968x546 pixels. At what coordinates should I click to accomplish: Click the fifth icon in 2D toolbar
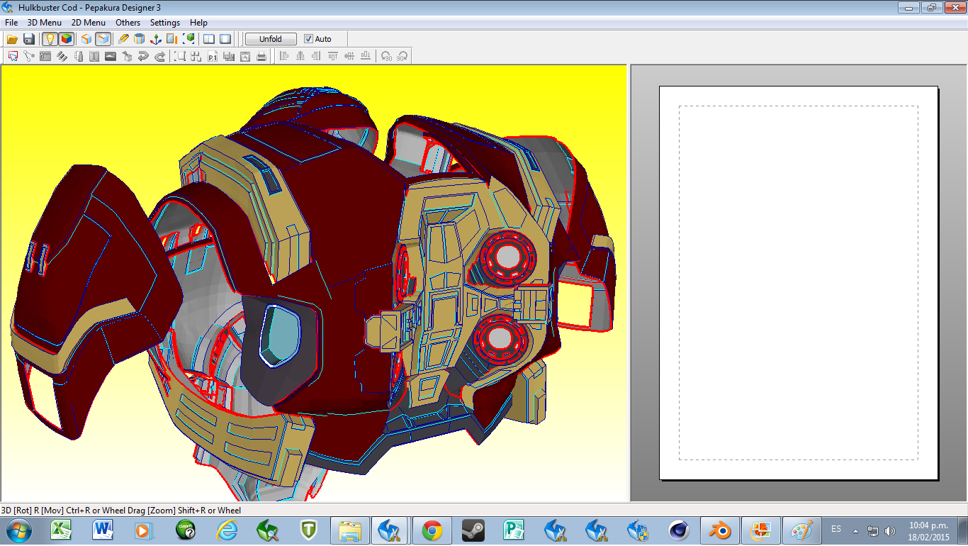tap(78, 56)
